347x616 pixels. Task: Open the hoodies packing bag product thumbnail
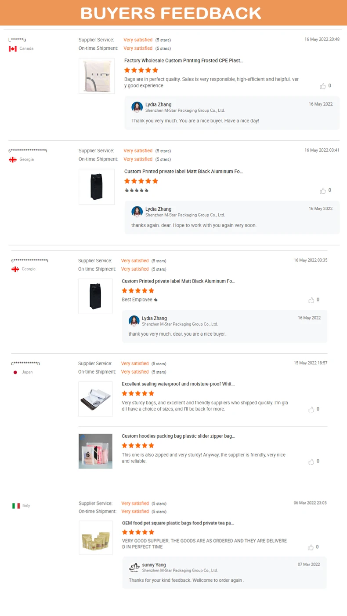click(x=95, y=451)
